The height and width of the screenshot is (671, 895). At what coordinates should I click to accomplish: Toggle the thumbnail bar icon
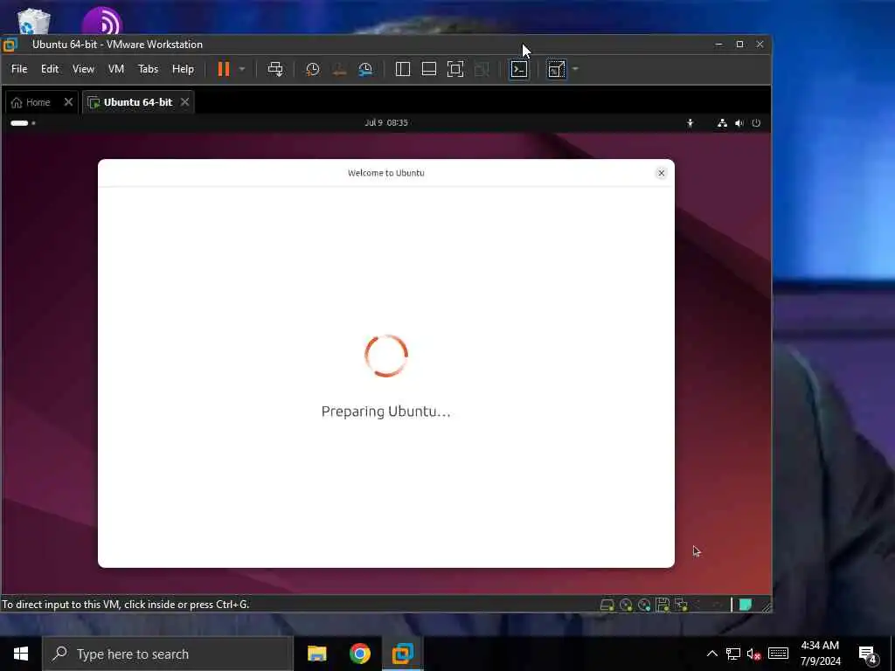428,69
